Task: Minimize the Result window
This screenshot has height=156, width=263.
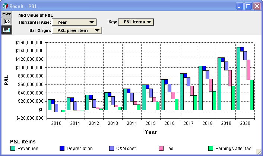Action: point(240,6)
